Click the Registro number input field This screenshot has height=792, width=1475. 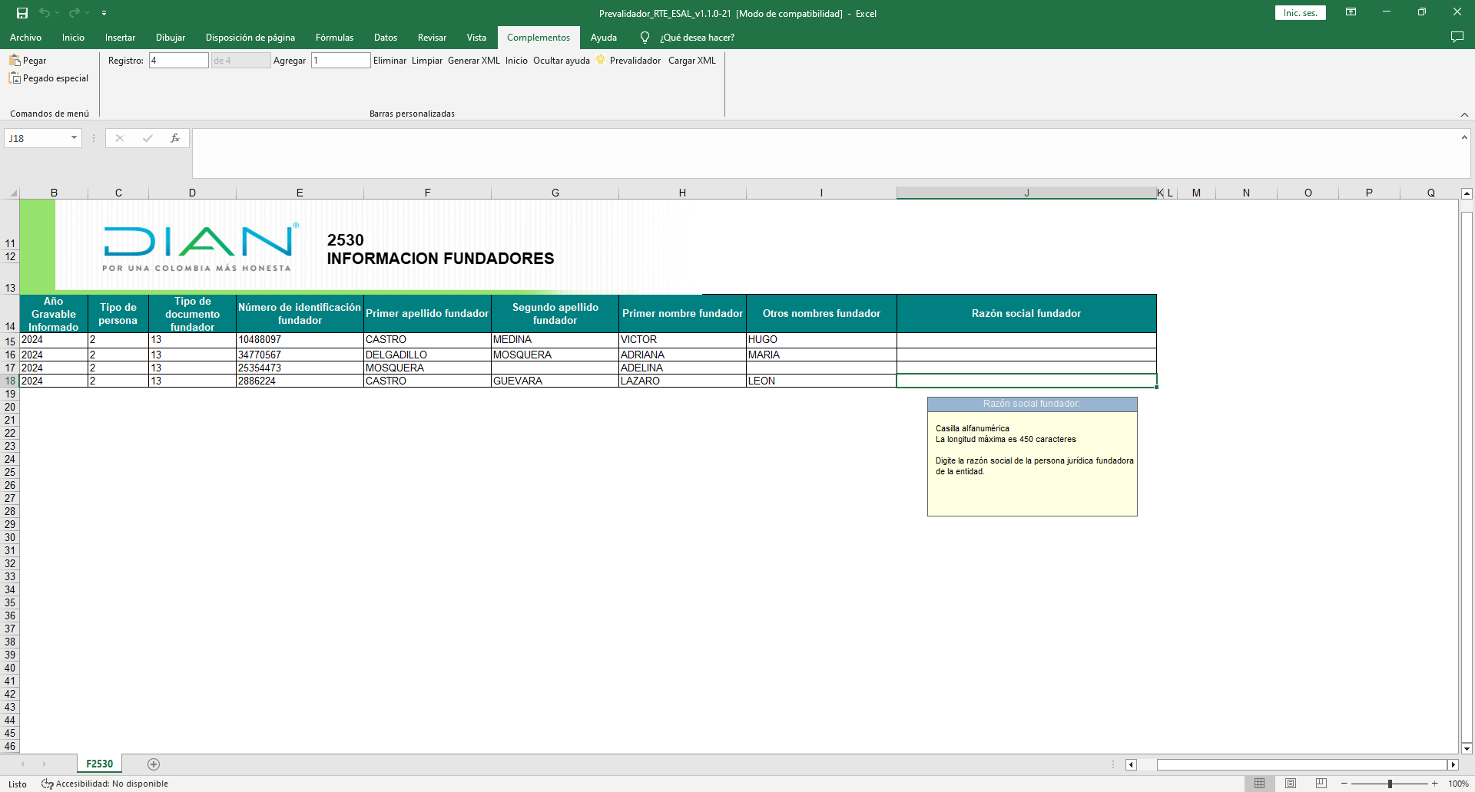coord(178,61)
